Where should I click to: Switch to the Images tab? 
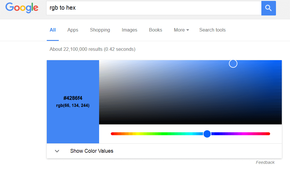point(129,30)
